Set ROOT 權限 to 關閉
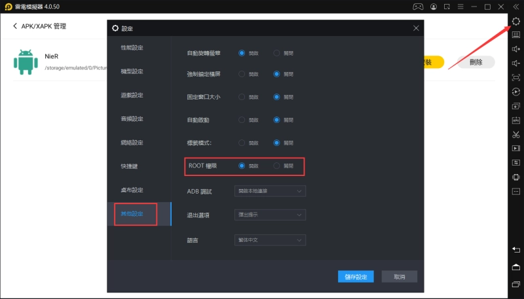Image resolution: width=524 pixels, height=299 pixels. pos(276,166)
